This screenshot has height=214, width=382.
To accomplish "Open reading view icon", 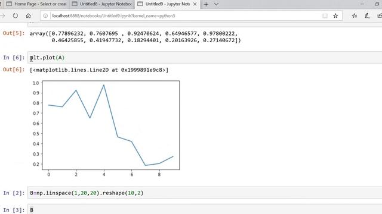I will pyautogui.click(x=325, y=16).
